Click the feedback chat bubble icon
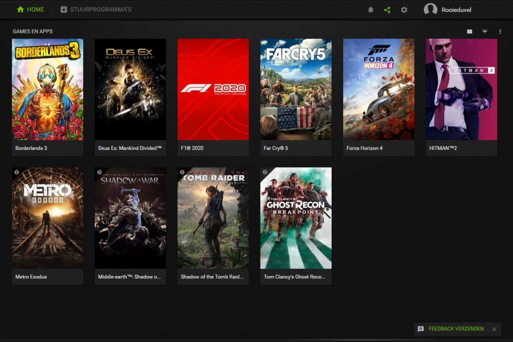Image resolution: width=513 pixels, height=342 pixels. 421,329
